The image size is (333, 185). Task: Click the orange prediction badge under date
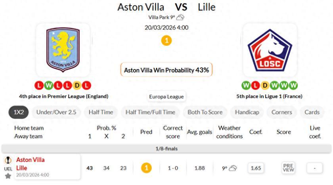coord(166,40)
